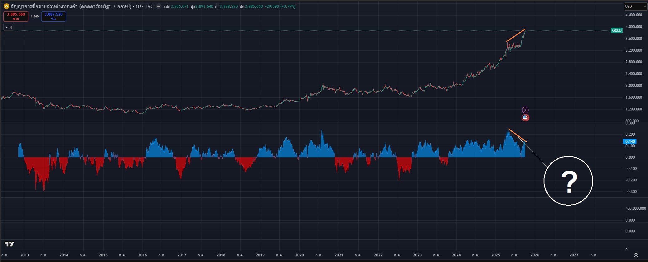Click the 1,200.000 price axis label
The width and height of the screenshot is (648, 262).
[634, 109]
